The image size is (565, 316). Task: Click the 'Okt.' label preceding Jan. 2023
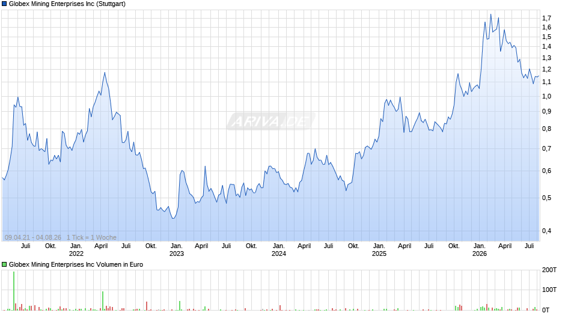click(x=151, y=246)
